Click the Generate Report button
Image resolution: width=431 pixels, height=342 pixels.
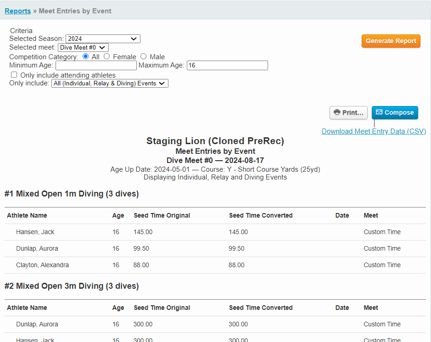[x=391, y=41]
